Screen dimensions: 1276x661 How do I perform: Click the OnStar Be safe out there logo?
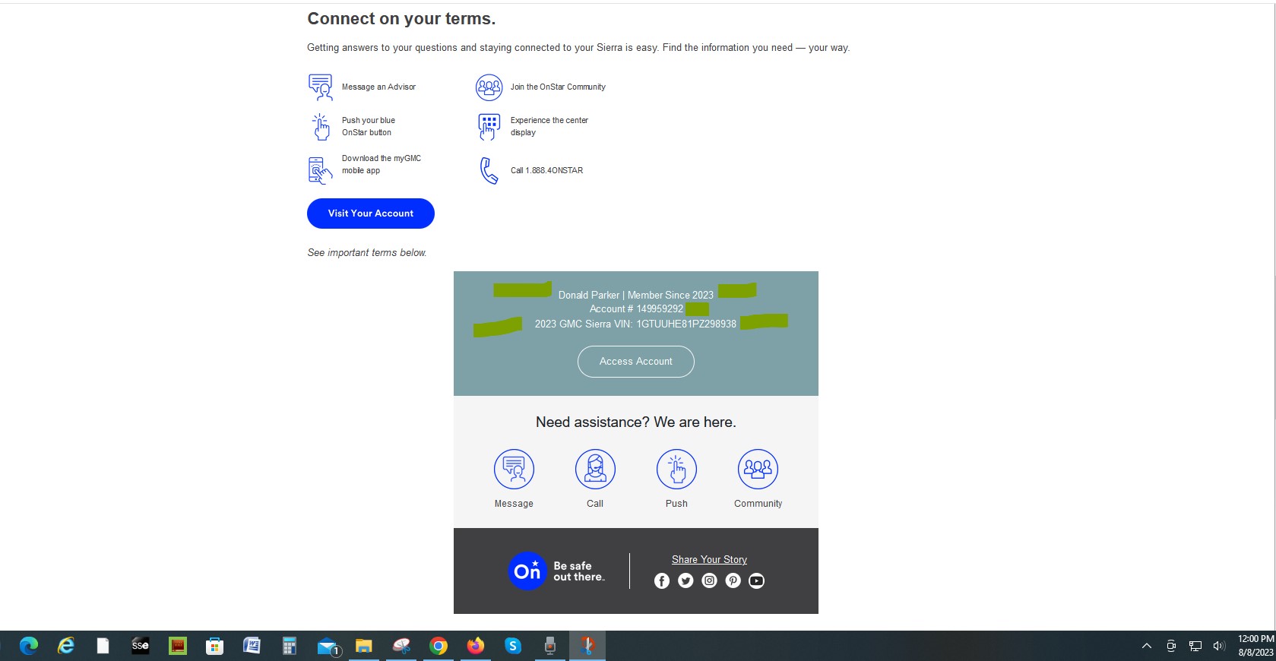tap(556, 571)
